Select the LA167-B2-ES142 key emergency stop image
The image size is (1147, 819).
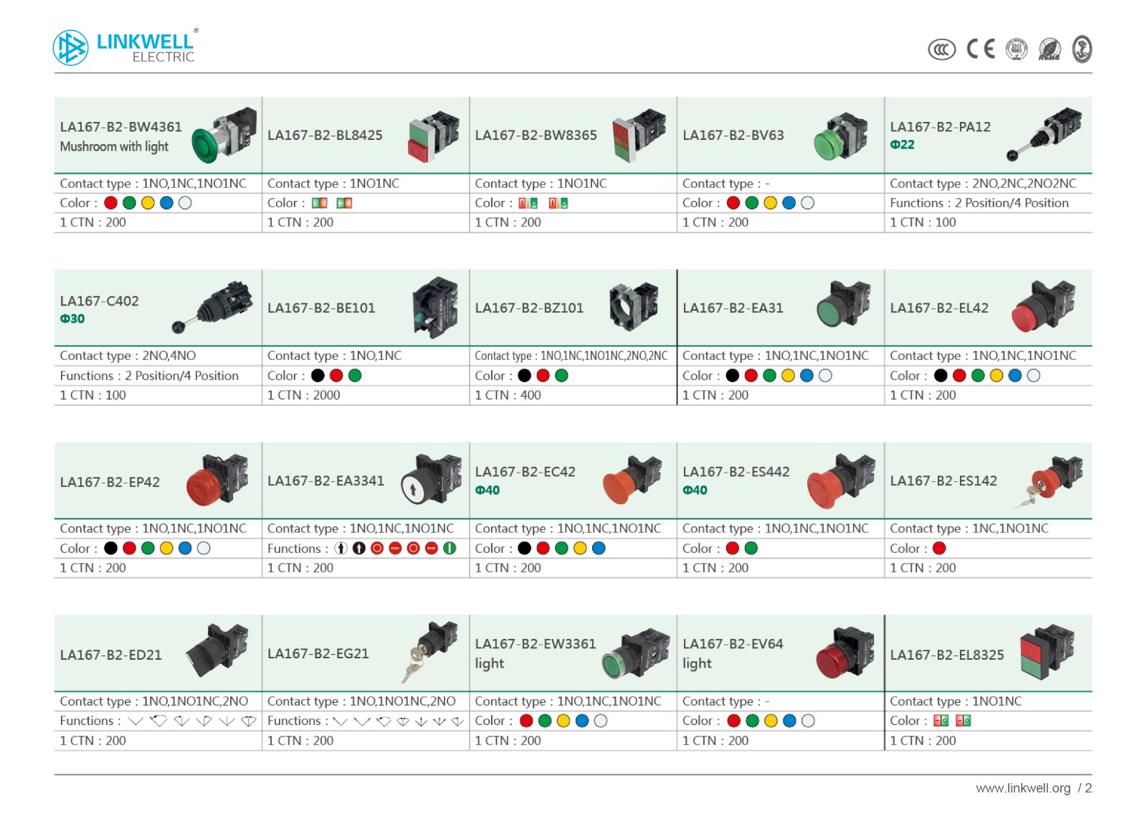(x=1048, y=481)
